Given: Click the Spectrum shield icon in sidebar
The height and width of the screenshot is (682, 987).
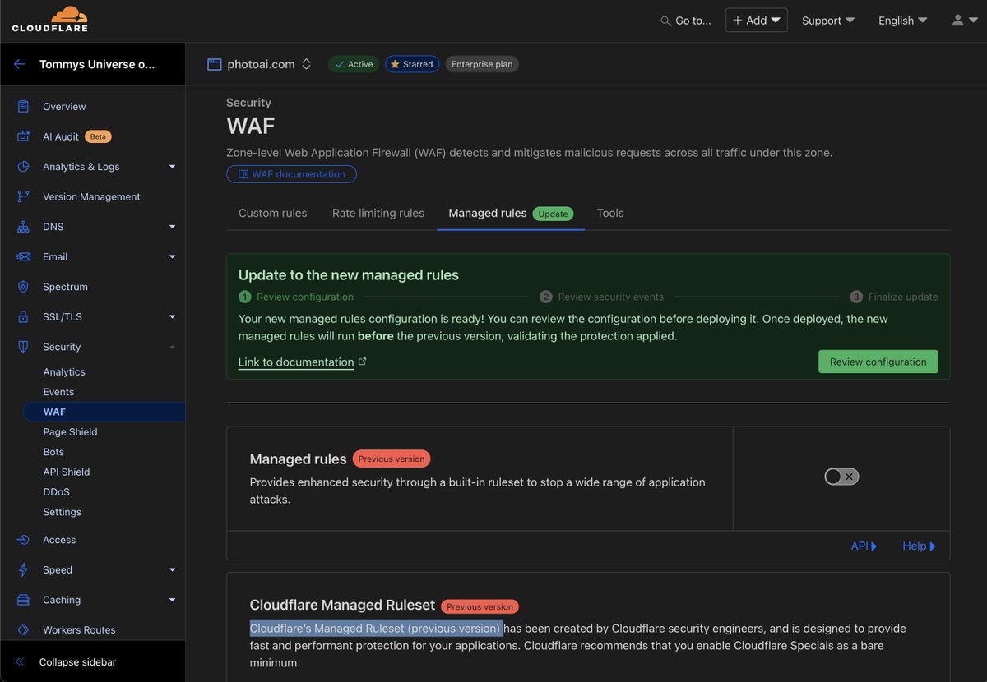Looking at the screenshot, I should [24, 287].
